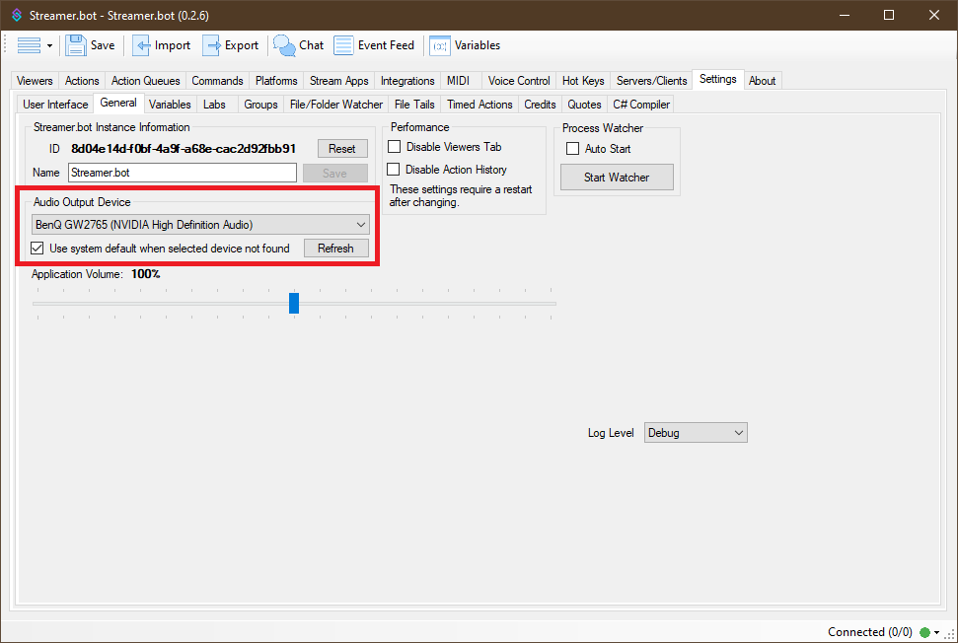Go to the Groups sub-tab
The width and height of the screenshot is (958, 643).
point(260,105)
